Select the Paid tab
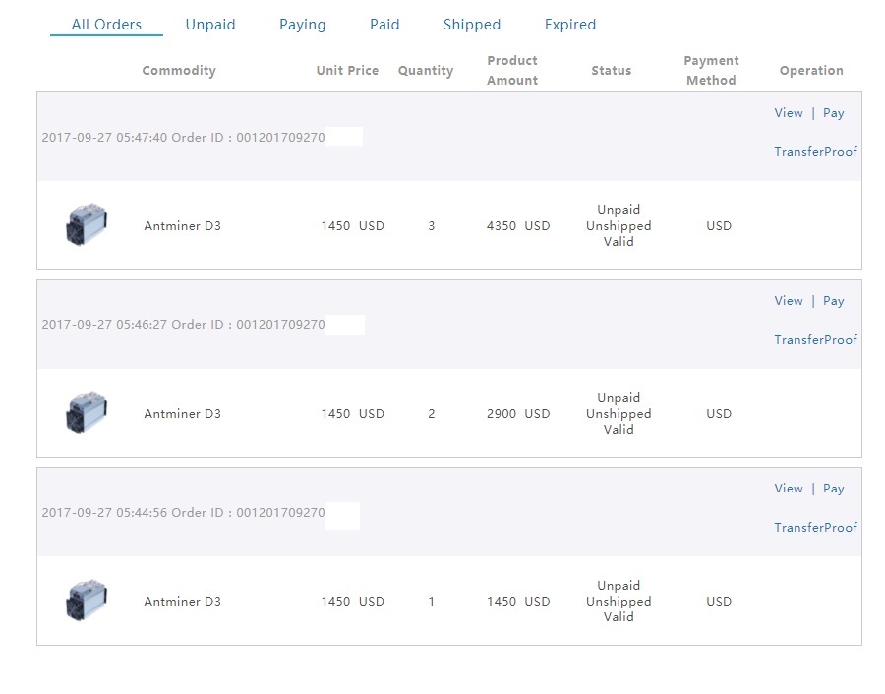The image size is (885, 694). click(x=384, y=25)
